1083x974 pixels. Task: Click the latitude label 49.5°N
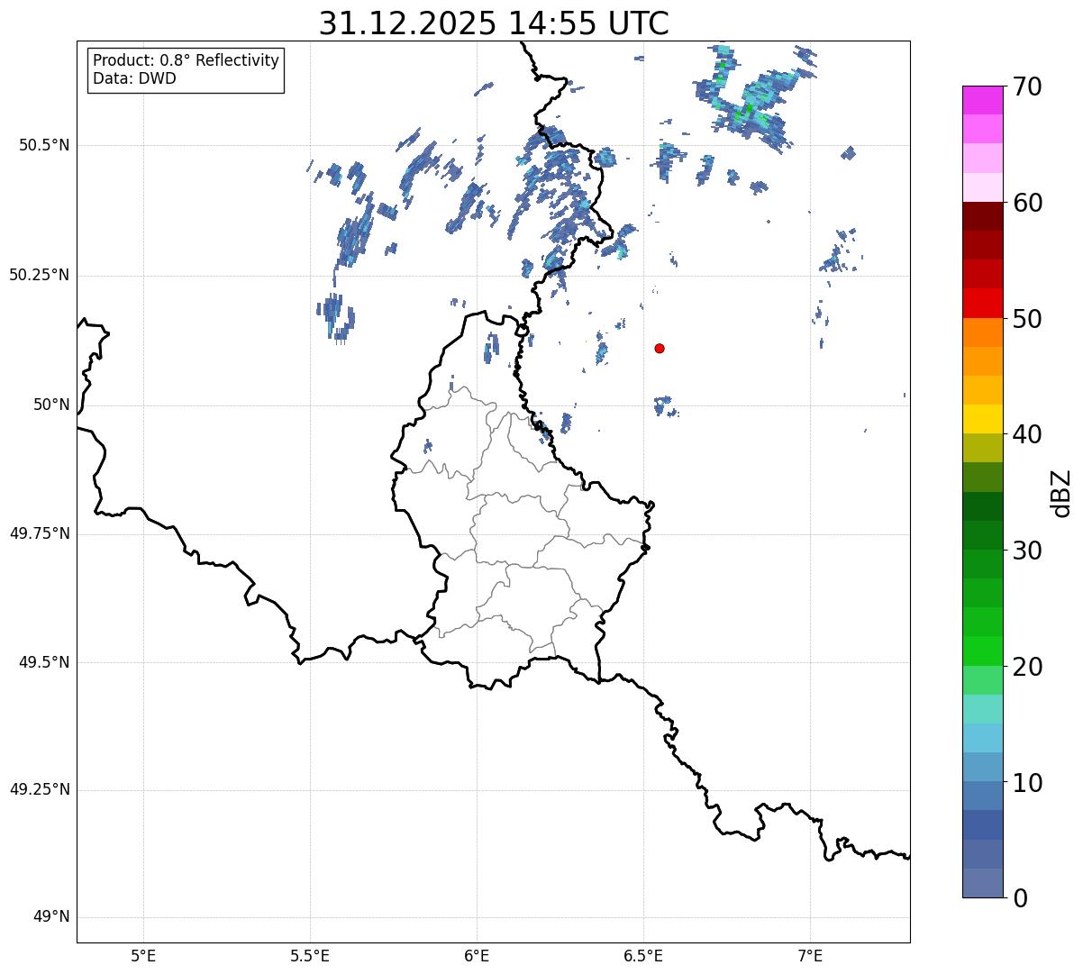click(x=44, y=662)
